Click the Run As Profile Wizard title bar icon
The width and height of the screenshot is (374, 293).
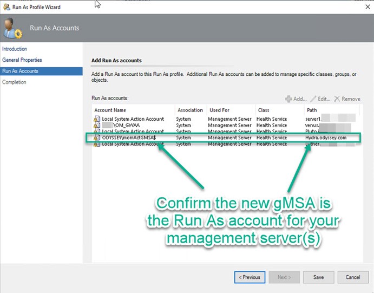(x=6, y=7)
